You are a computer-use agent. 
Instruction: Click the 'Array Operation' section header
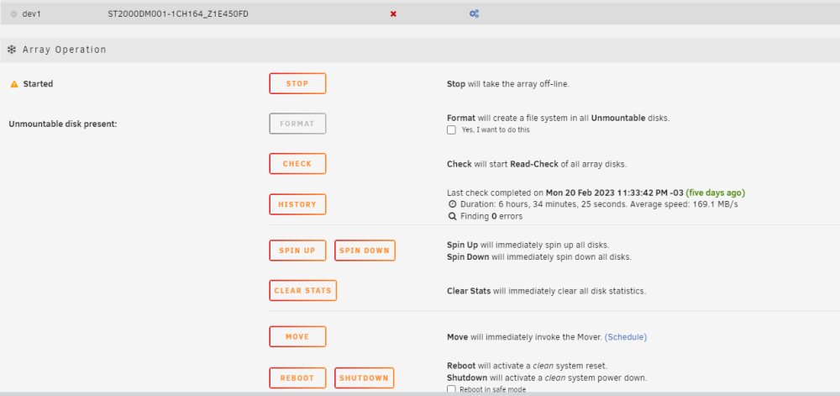point(65,50)
